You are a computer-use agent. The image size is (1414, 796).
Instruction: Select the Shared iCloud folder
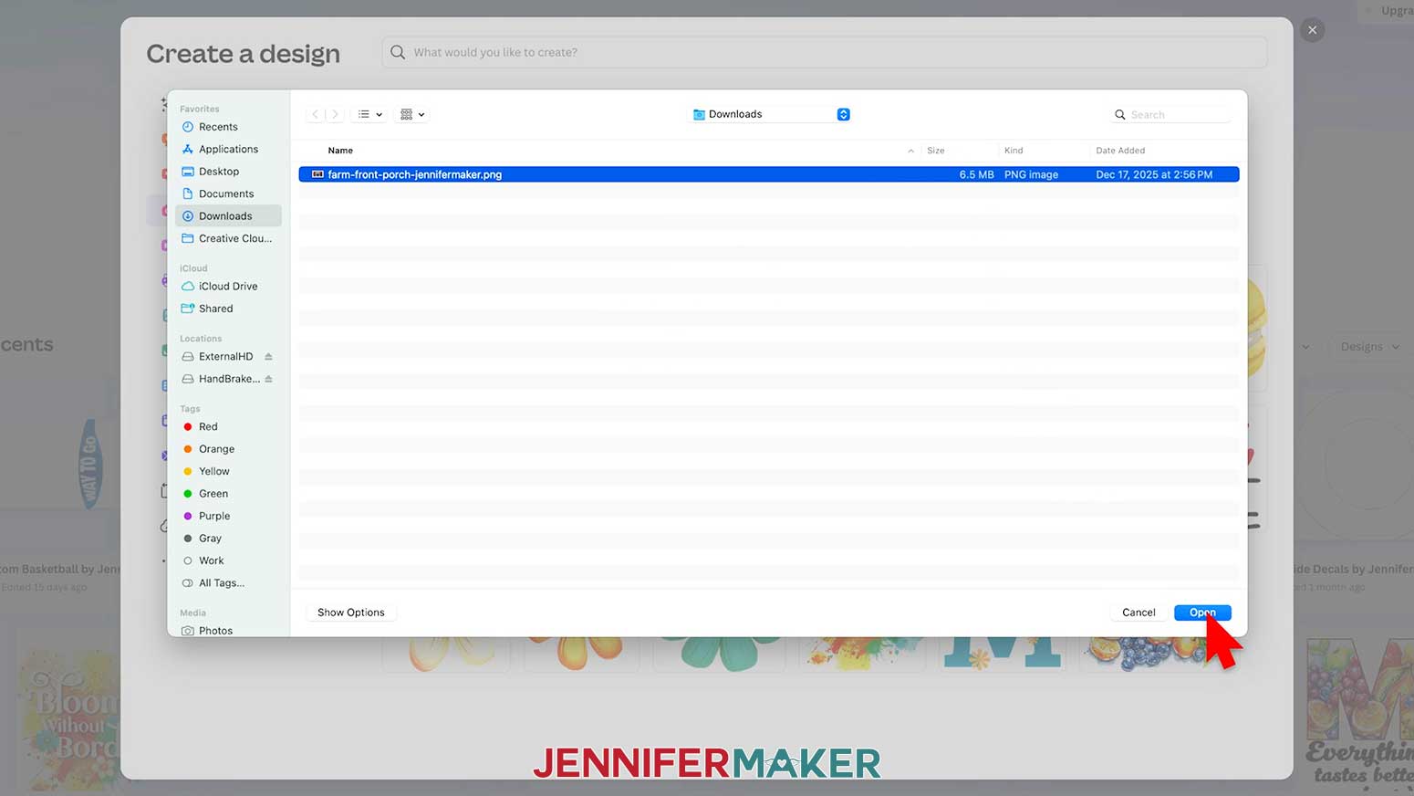(x=215, y=309)
